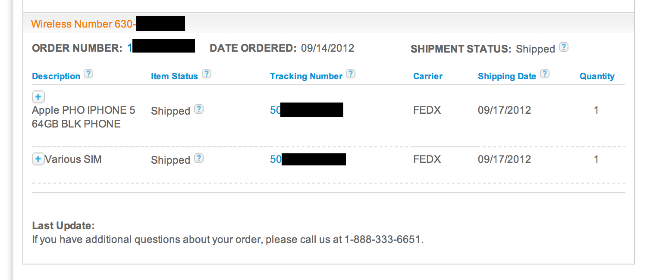Click help icon beside Item Status header
The height and width of the screenshot is (280, 653).
click(x=207, y=74)
